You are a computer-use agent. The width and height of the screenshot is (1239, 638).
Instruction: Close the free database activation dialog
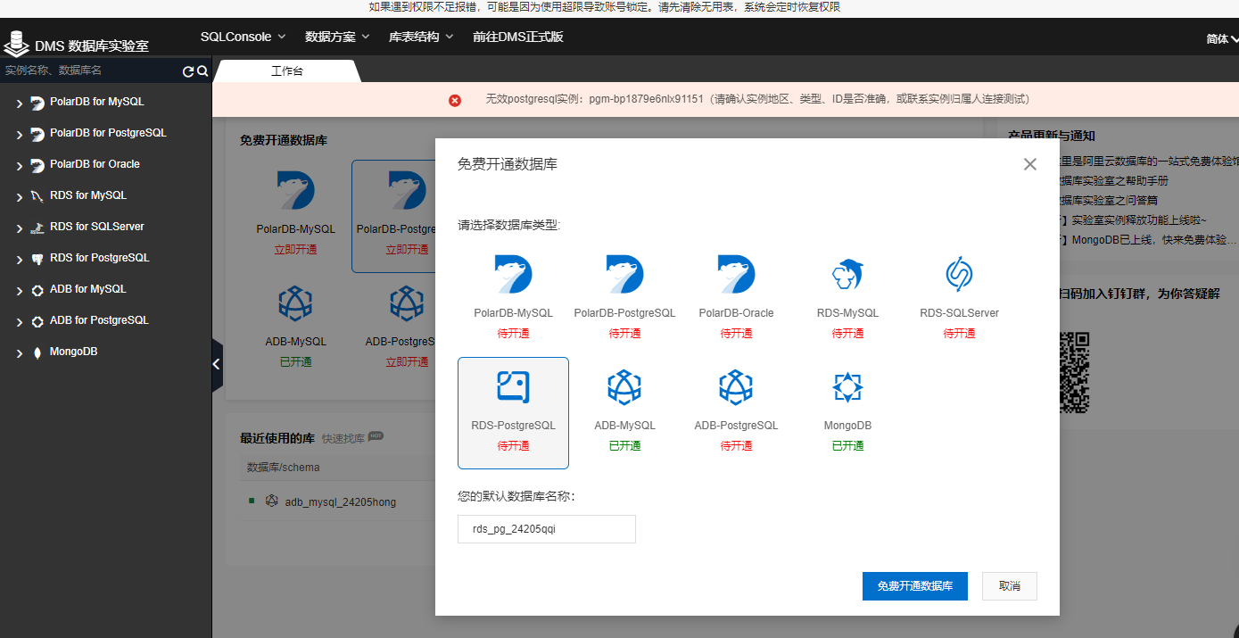pos(1030,164)
